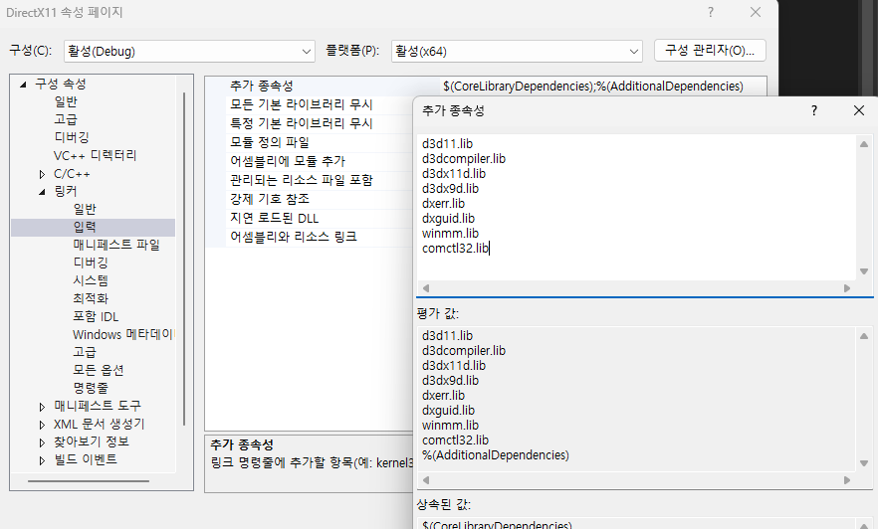
Task: Click d3dx11d.lib line in edit box
Action: [454, 174]
